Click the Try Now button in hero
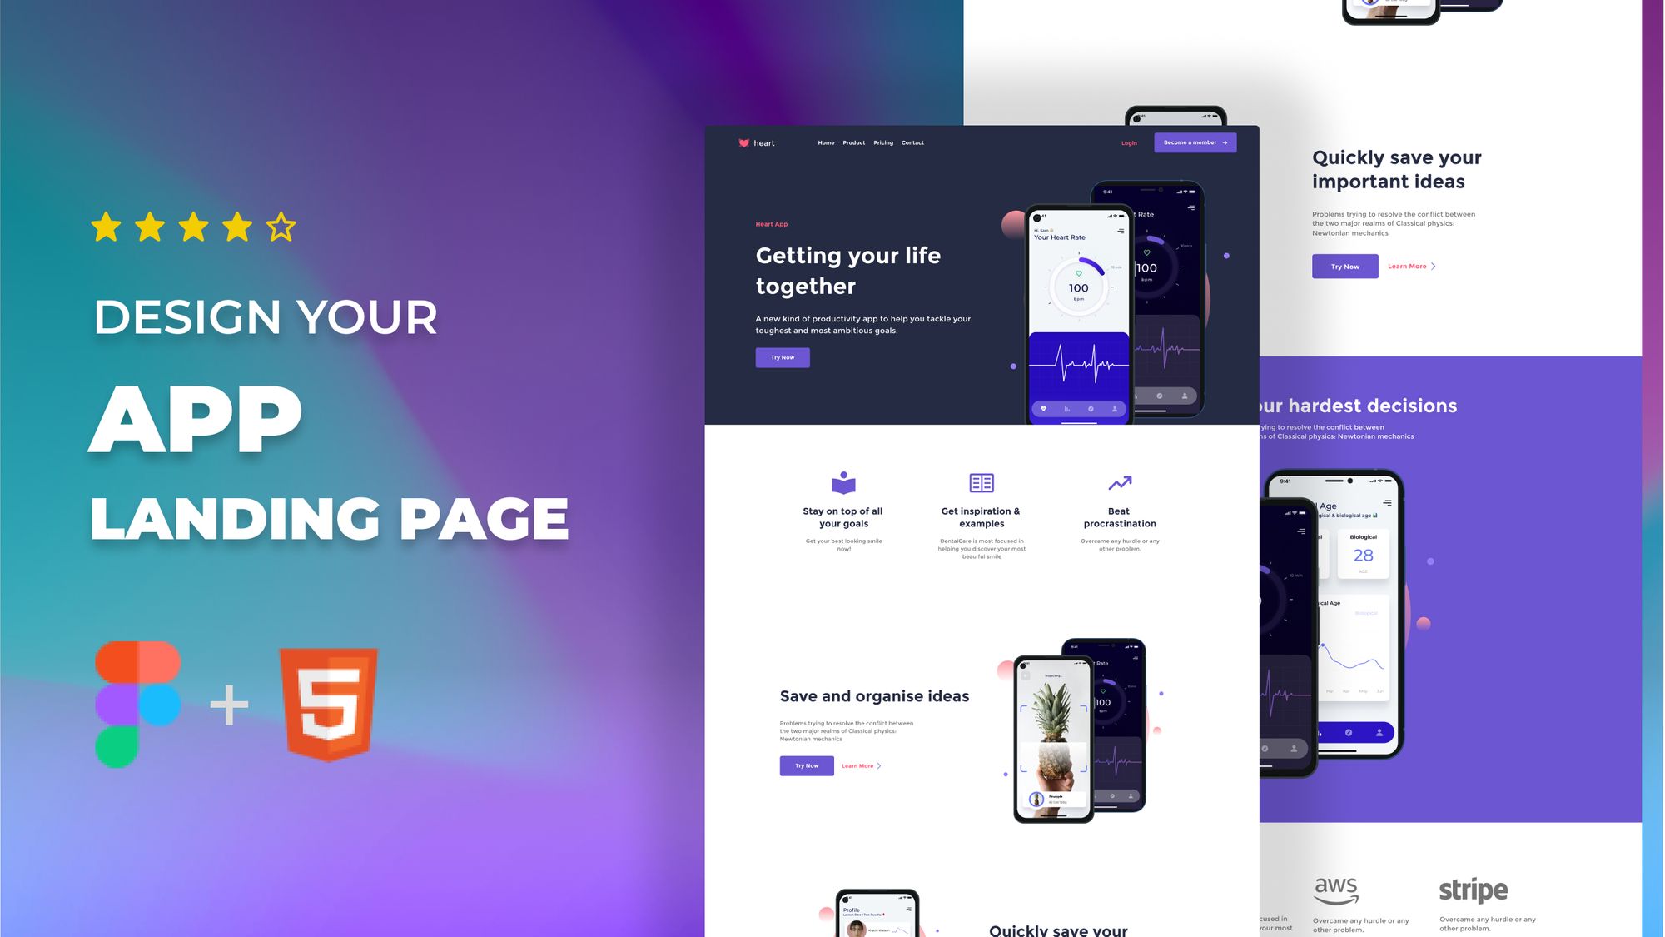The image size is (1665, 937). pos(783,357)
